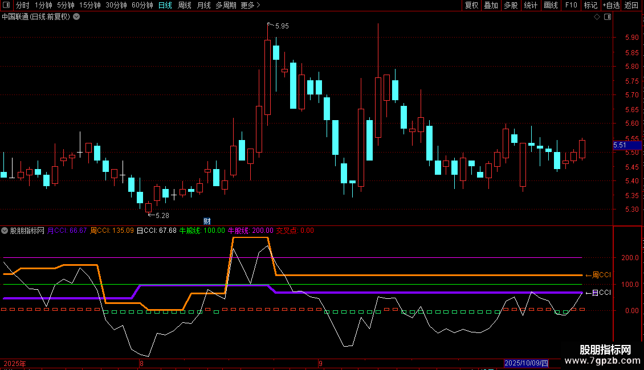Switch to the 周线 weekly chart tab

(x=185, y=5)
